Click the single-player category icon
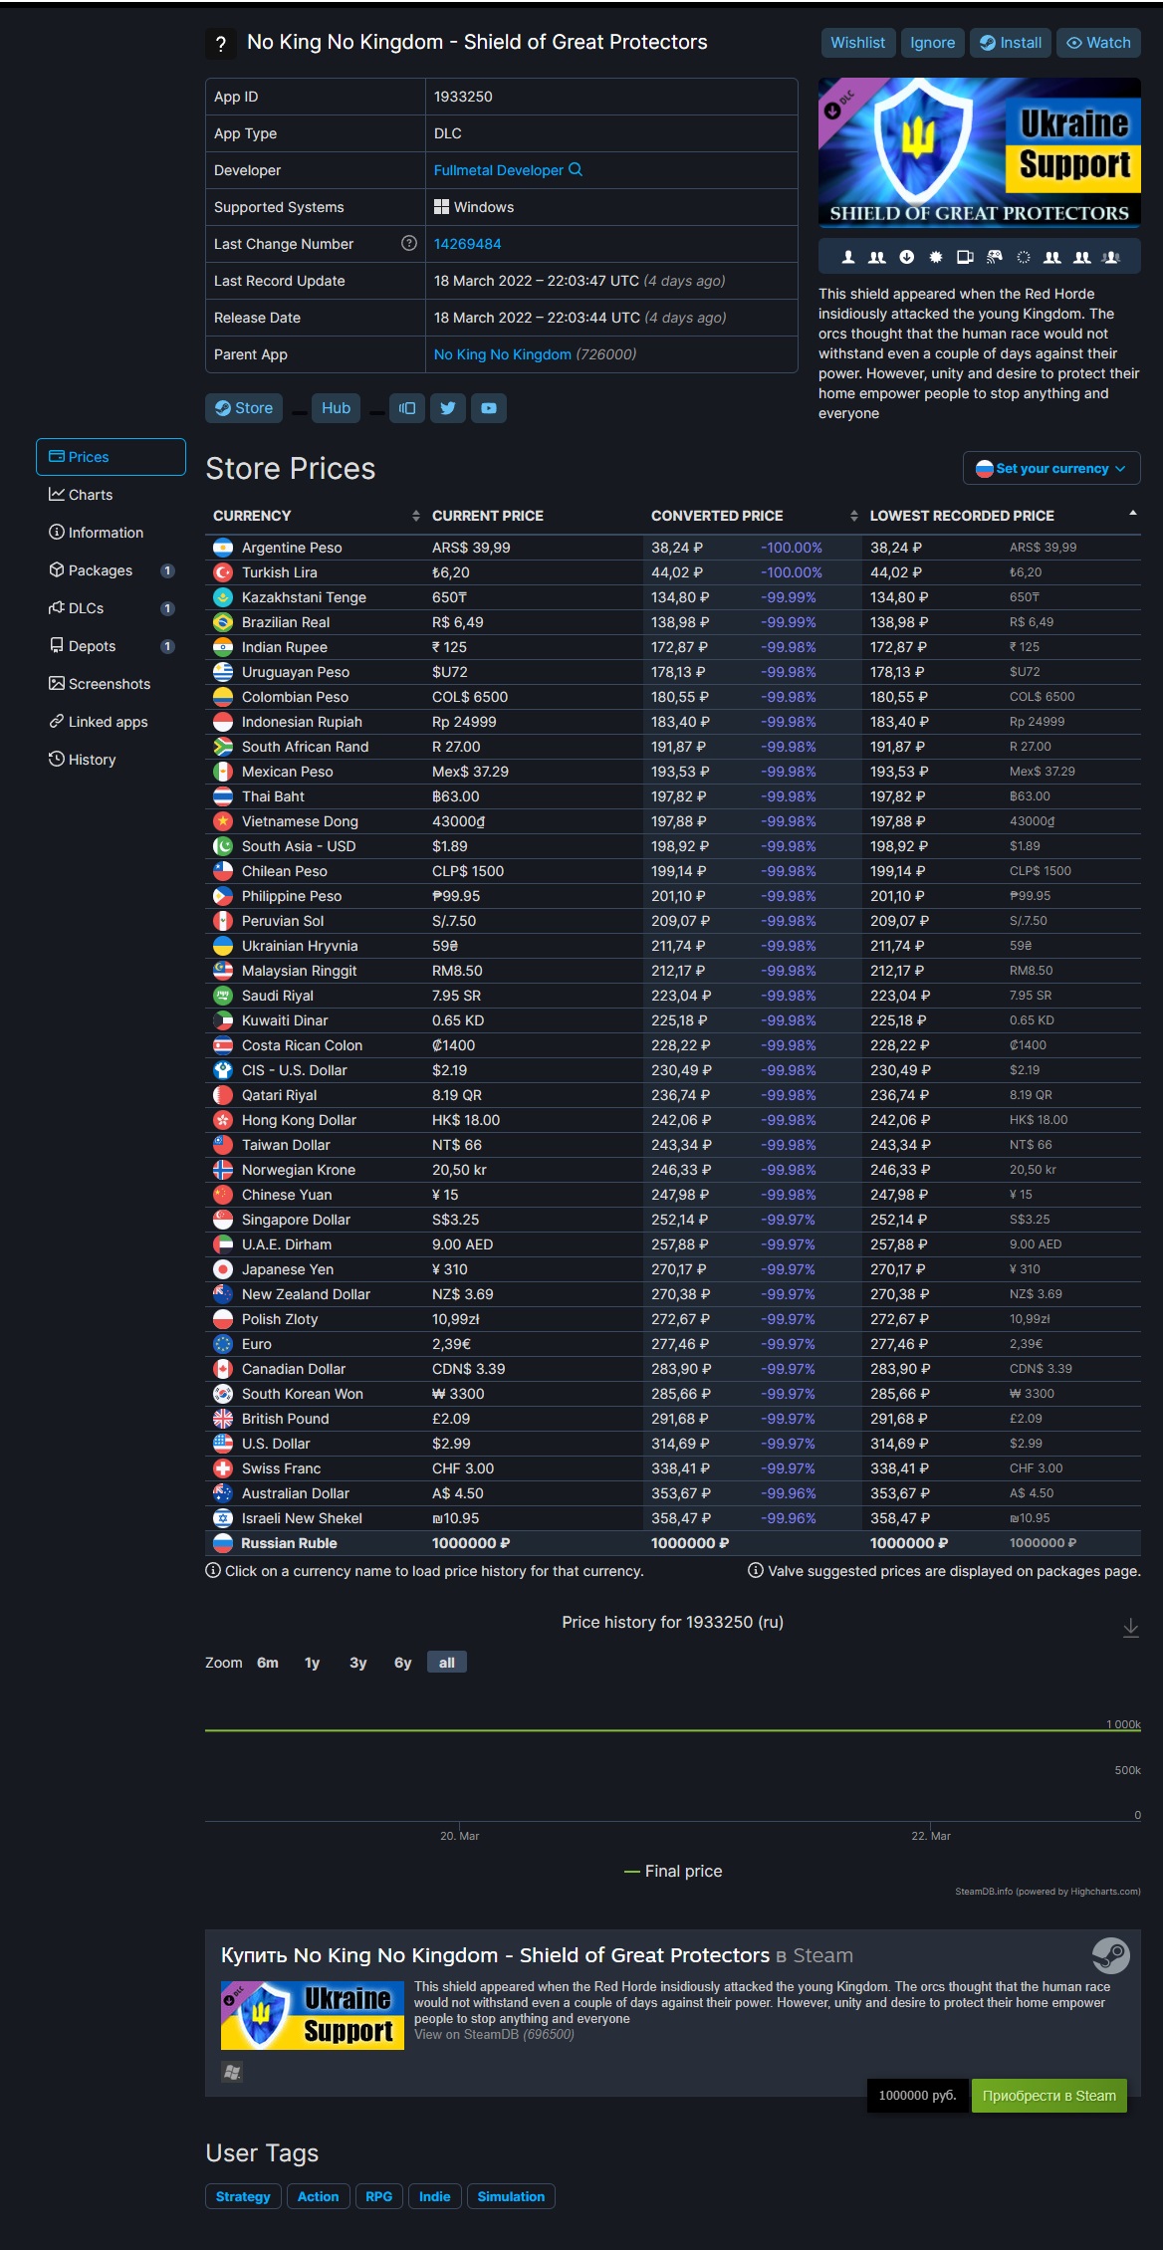This screenshot has height=2250, width=1163. point(848,257)
